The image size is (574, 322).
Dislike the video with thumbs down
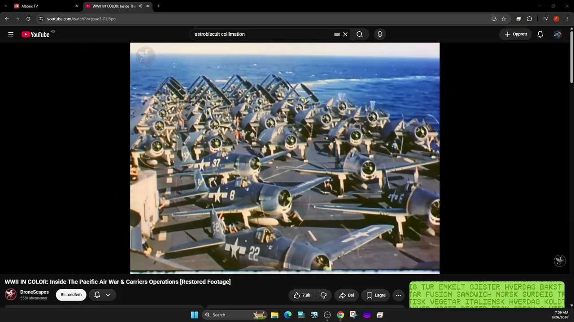coord(323,295)
